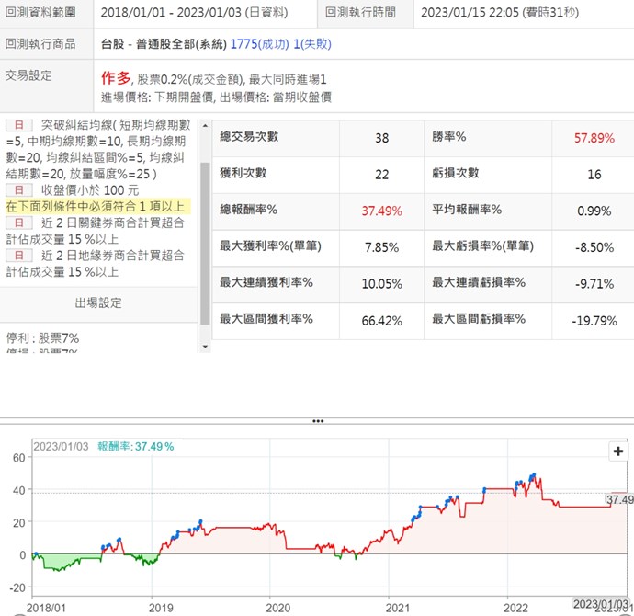634x616 pixels.
Task: Click the 日 icon beside 近 2 日關鍵券商
Action: point(18,222)
